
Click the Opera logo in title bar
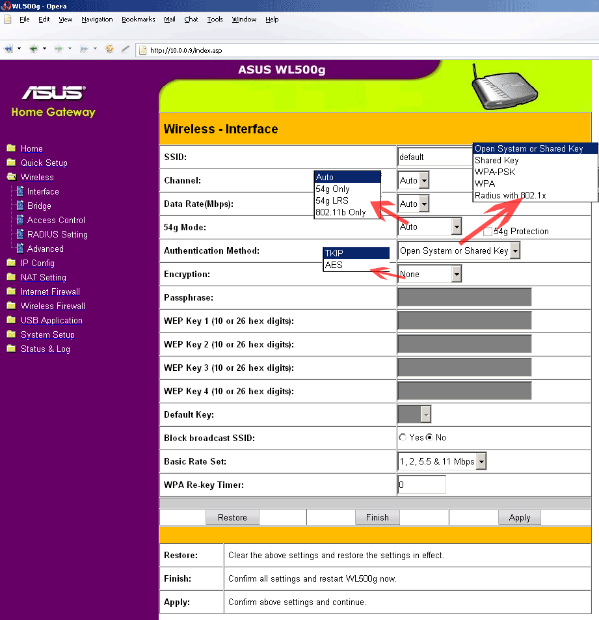[6, 6]
